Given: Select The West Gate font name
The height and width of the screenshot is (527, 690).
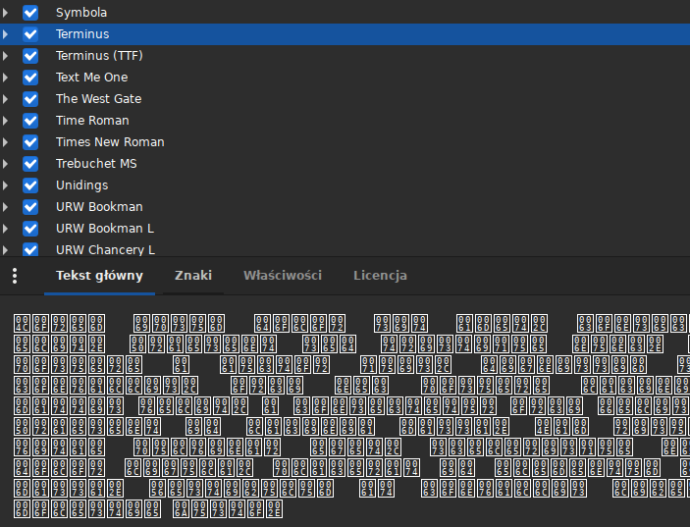Looking at the screenshot, I should click(x=98, y=98).
